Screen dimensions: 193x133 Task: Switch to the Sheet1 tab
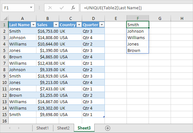[x=42, y=128]
